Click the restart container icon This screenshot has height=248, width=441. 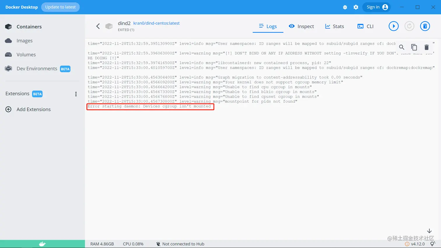tap(409, 26)
